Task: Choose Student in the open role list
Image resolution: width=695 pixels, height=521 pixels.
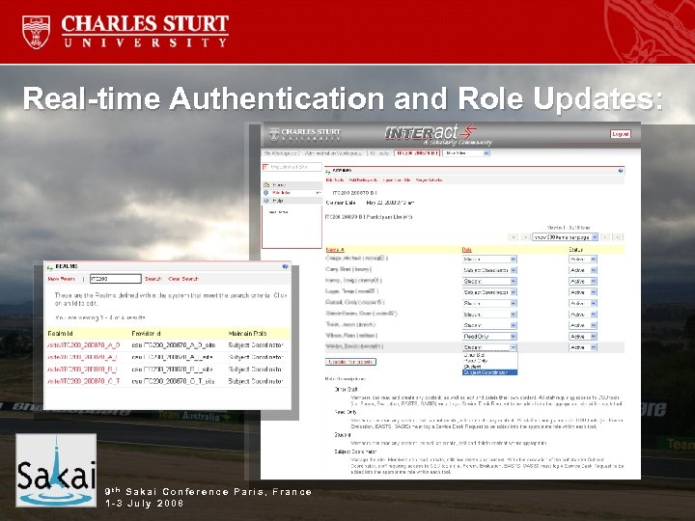Action: pos(489,367)
